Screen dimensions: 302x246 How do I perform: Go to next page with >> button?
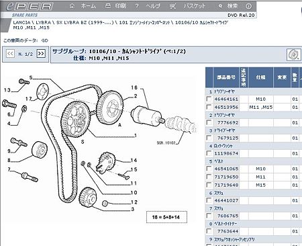coord(41,54)
